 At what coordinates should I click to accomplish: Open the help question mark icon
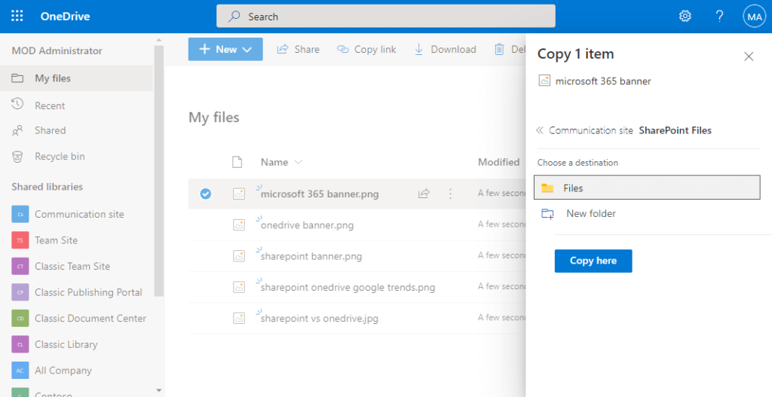pos(719,17)
